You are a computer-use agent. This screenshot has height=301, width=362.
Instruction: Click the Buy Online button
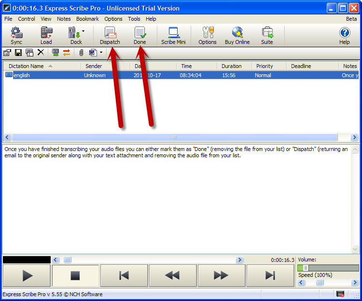tap(237, 36)
